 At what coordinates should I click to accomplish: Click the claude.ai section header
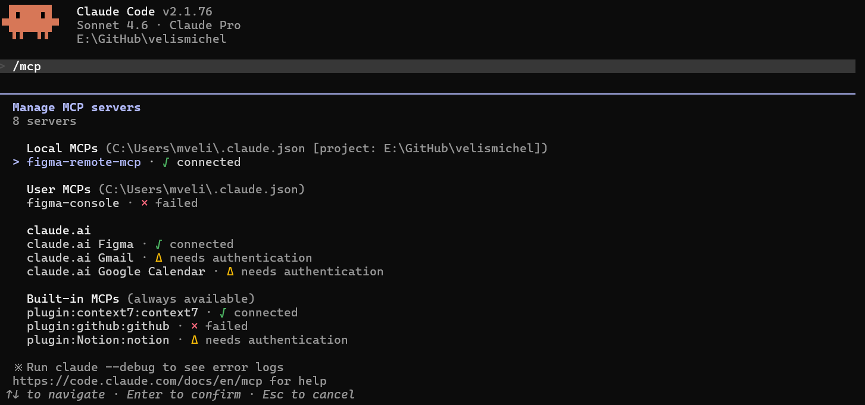59,231
